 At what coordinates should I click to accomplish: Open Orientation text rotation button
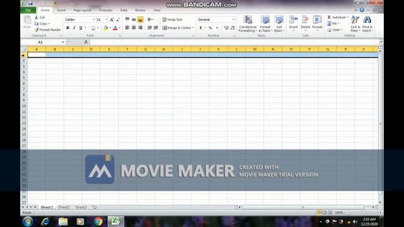click(150, 20)
